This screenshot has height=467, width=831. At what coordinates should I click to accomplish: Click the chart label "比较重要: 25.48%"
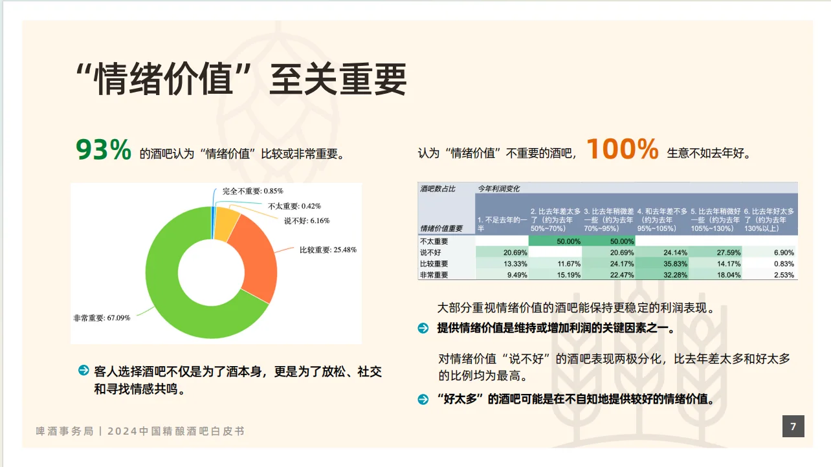(327, 250)
